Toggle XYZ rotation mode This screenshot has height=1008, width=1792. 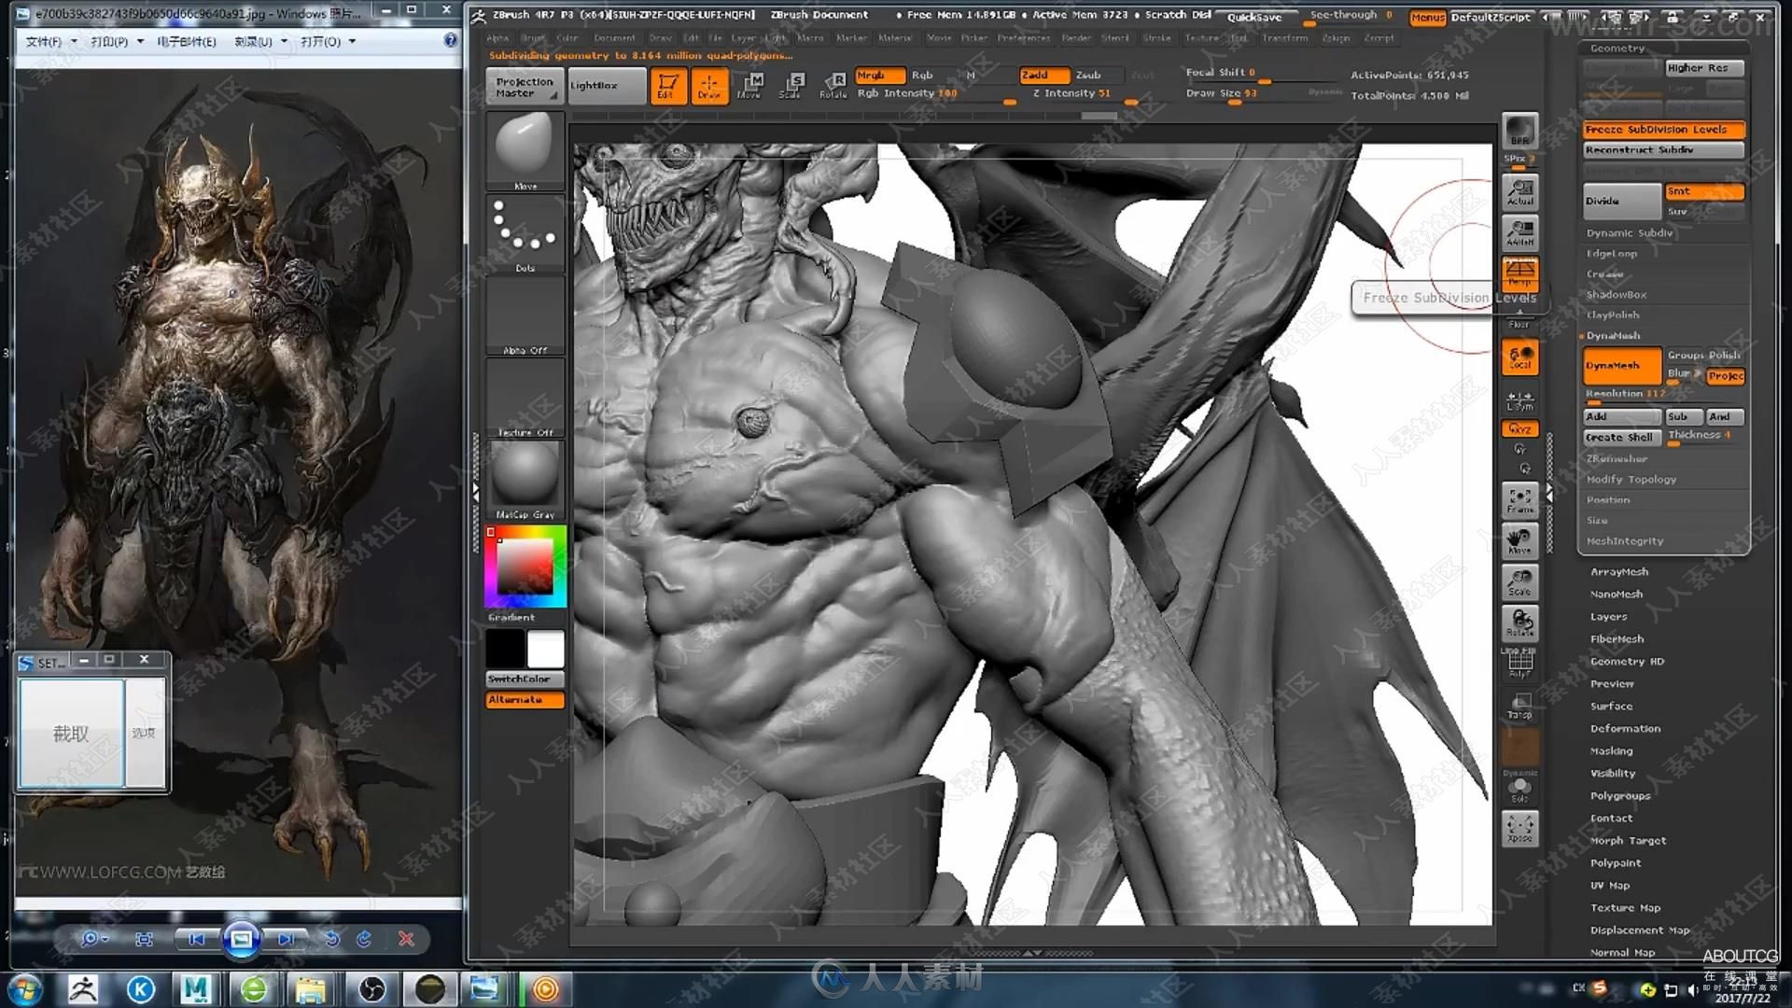[1519, 428]
